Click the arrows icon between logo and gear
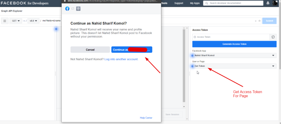281x124 pixels. pyautogui.click(x=73, y=9)
